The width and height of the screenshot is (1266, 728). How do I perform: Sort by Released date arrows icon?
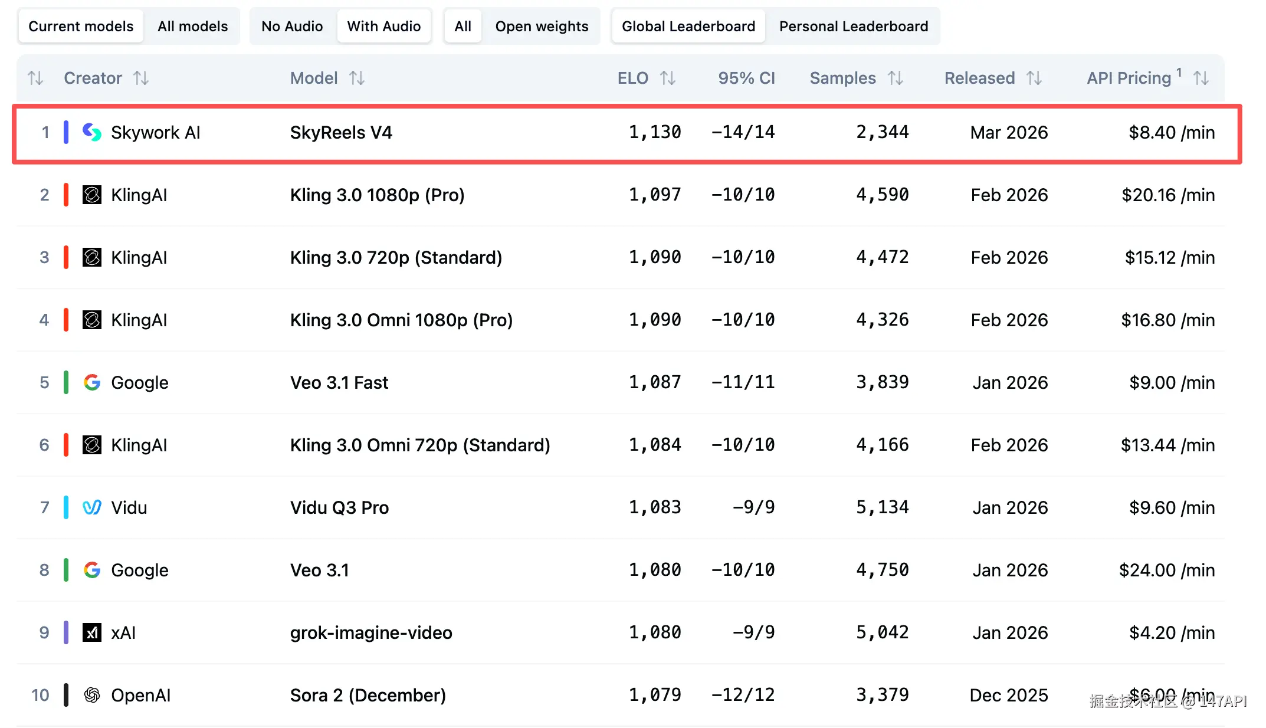(x=1034, y=78)
